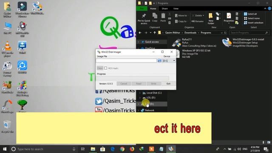Click Qasim Iftikhar in address breadcrumb
This screenshot has width=272, height=153.
pos(173,33)
